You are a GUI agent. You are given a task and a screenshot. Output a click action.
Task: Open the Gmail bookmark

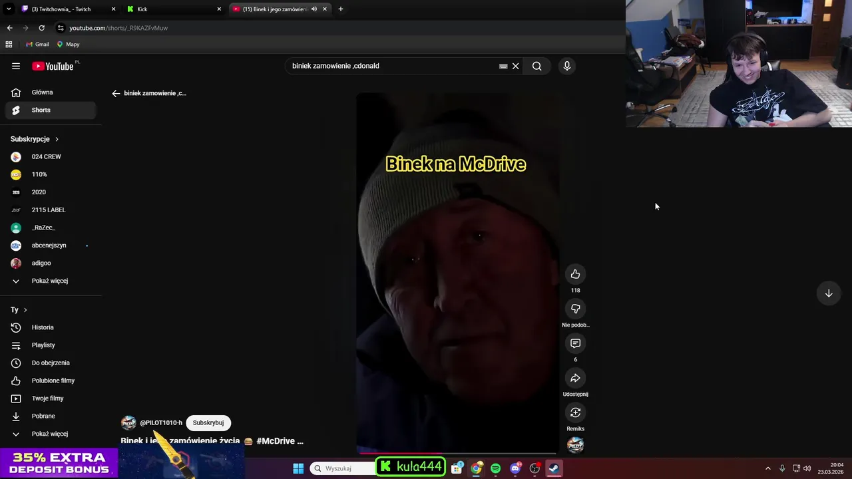pos(37,45)
